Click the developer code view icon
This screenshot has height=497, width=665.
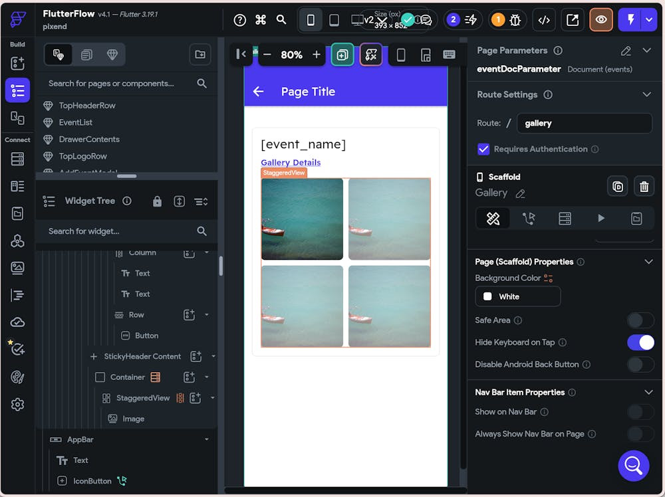coord(544,20)
